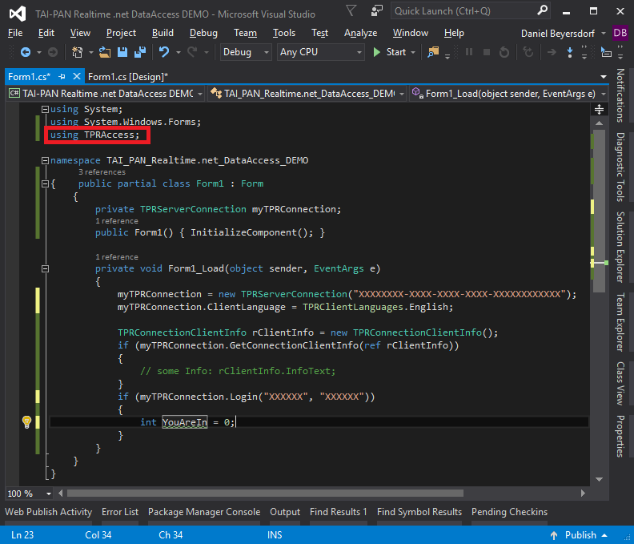Switch to Form1.cs [Design] tab

(128, 76)
